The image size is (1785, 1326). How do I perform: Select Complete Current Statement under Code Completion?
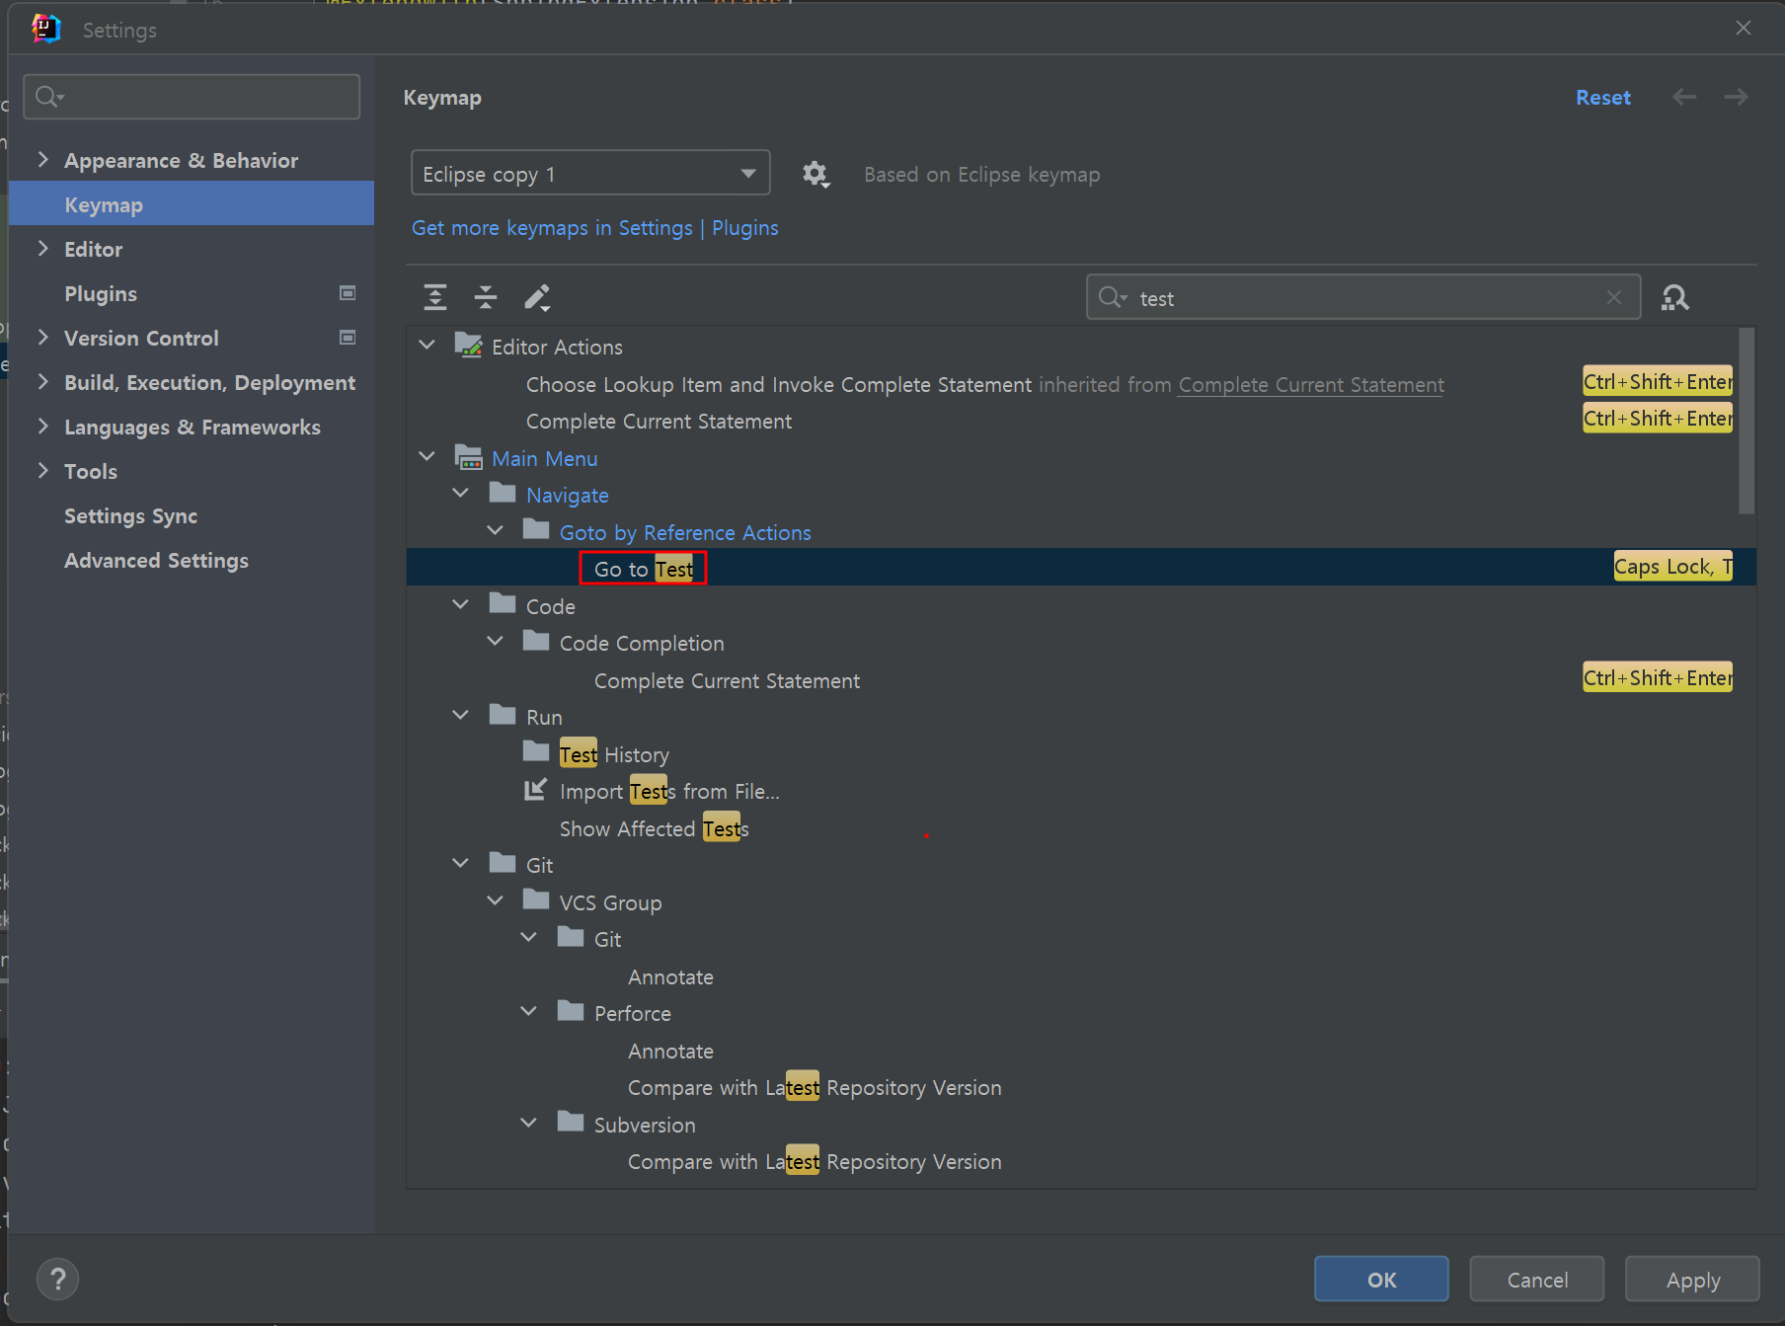click(727, 680)
